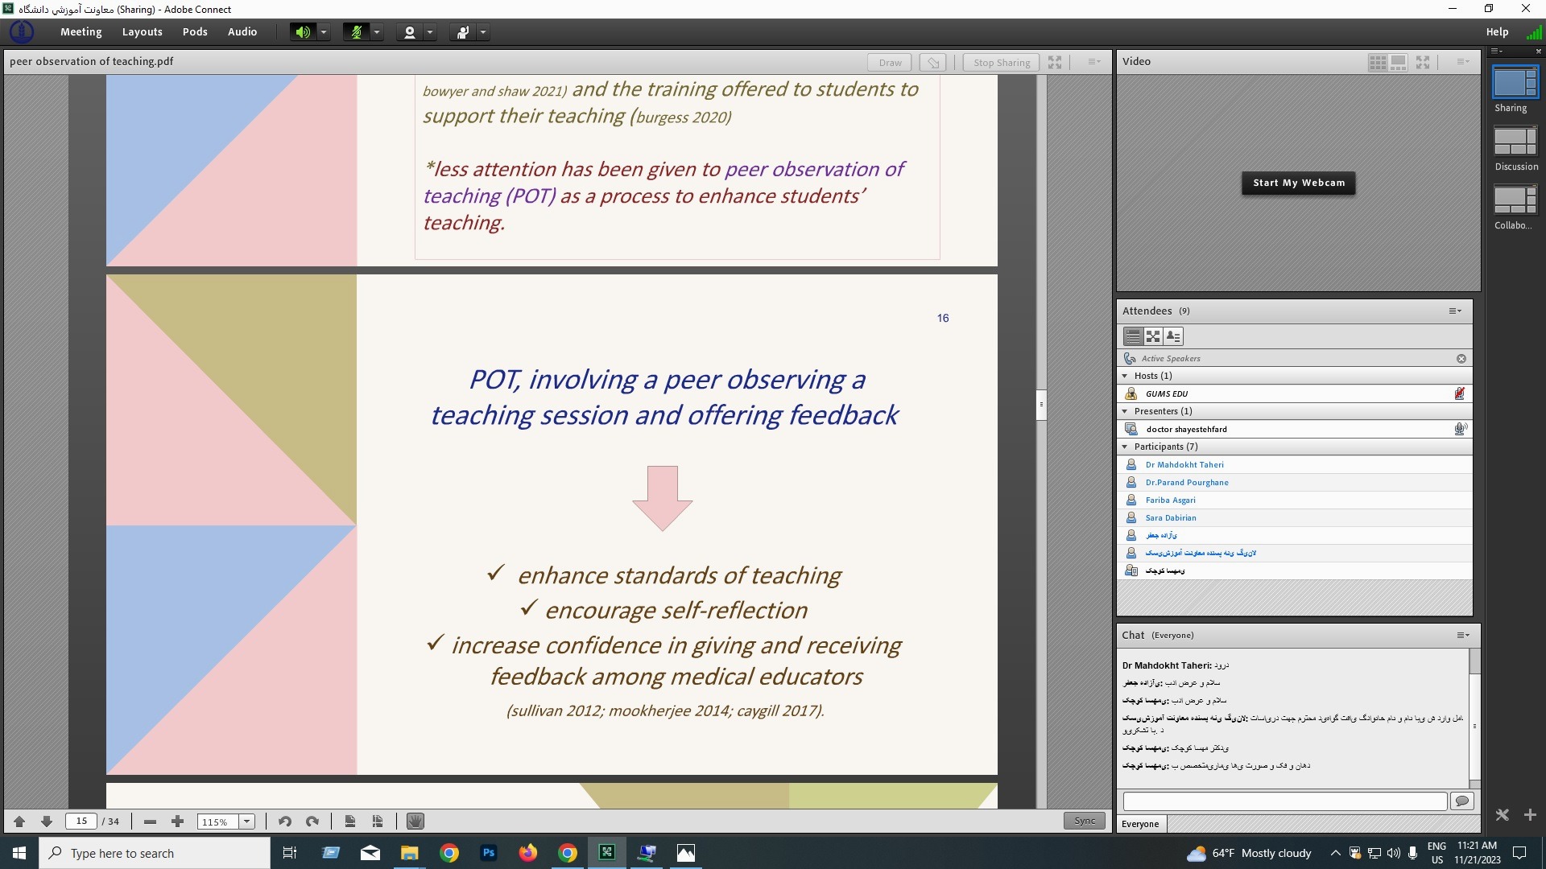
Task: Toggle full screen for share pod
Action: pos(1055,62)
